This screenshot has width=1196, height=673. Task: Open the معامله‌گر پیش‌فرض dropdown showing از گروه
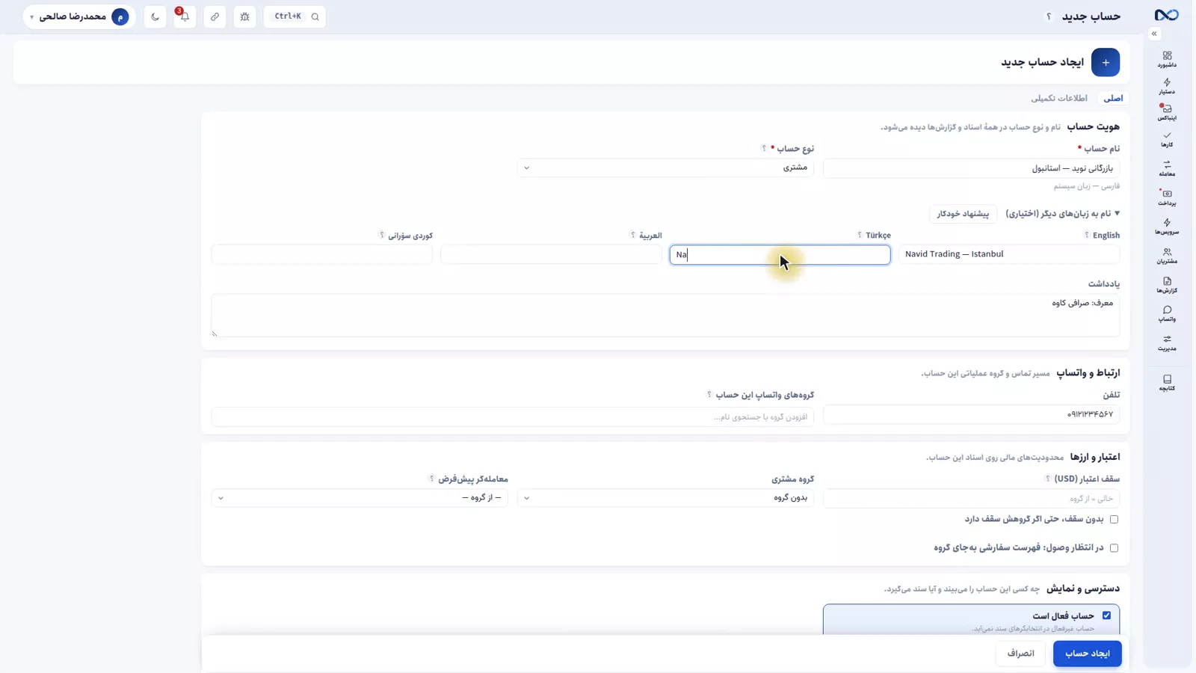pyautogui.click(x=360, y=497)
